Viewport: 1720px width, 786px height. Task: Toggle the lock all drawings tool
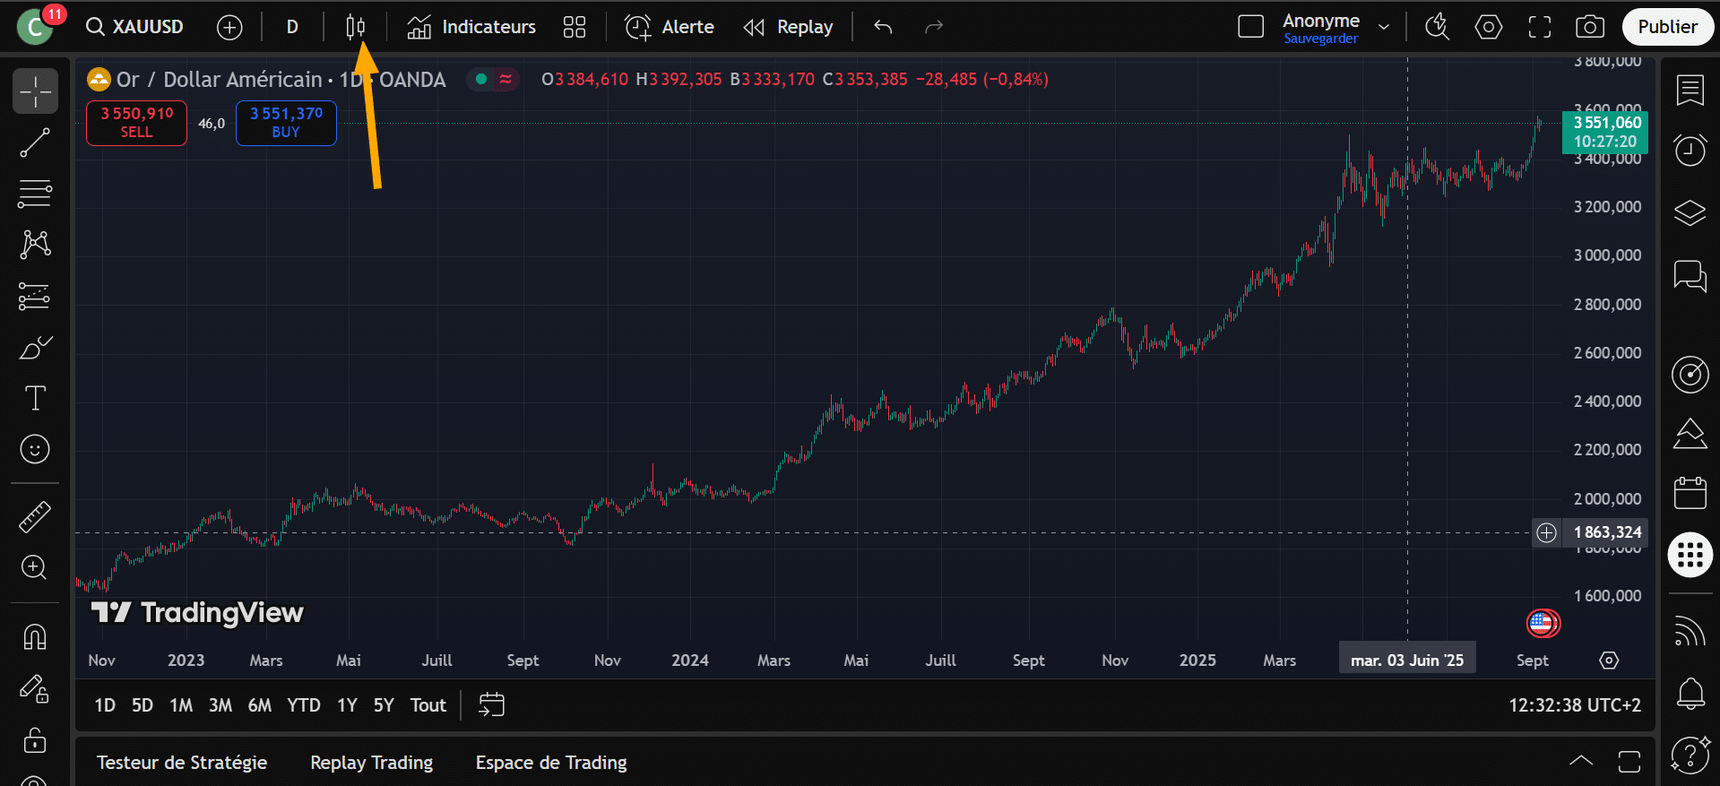point(35,740)
